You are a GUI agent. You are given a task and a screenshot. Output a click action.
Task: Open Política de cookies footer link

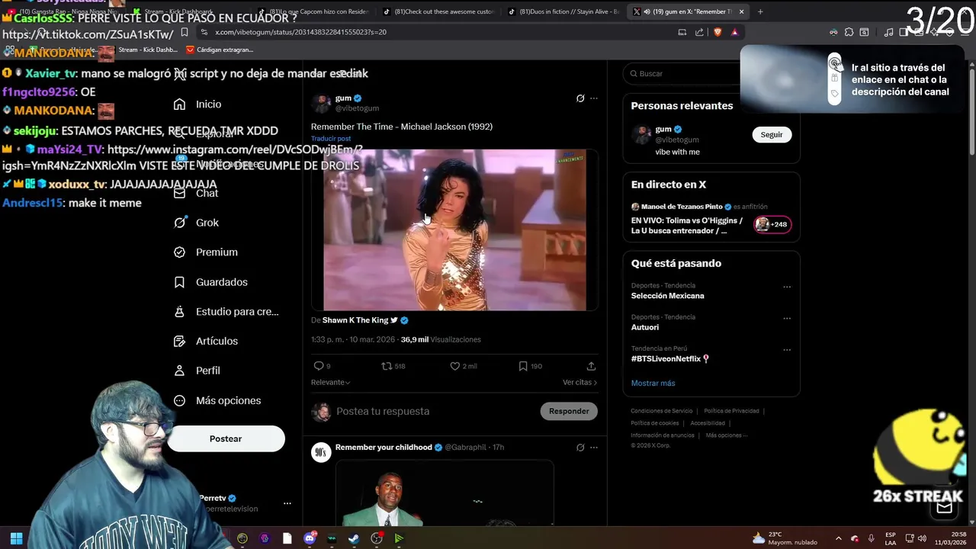(654, 423)
